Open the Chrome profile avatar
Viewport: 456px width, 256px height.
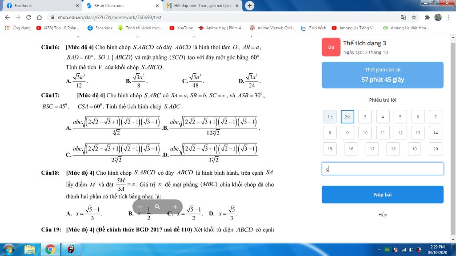tap(438, 17)
